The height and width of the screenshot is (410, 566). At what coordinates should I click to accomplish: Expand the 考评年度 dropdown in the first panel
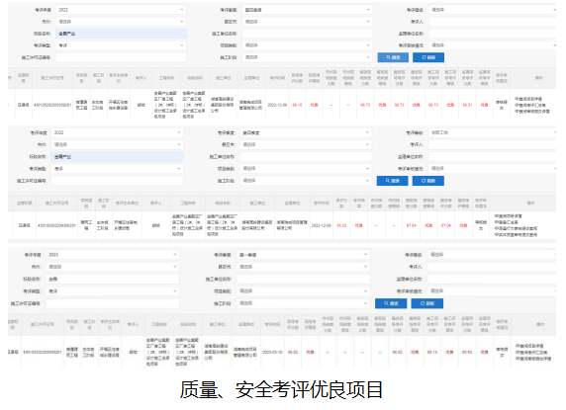(121, 10)
